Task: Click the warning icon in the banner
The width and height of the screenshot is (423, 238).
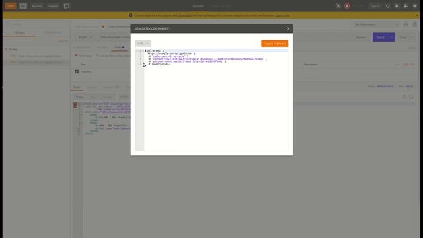Action: (131, 15)
